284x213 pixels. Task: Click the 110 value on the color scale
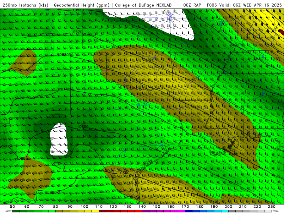click(x=99, y=207)
